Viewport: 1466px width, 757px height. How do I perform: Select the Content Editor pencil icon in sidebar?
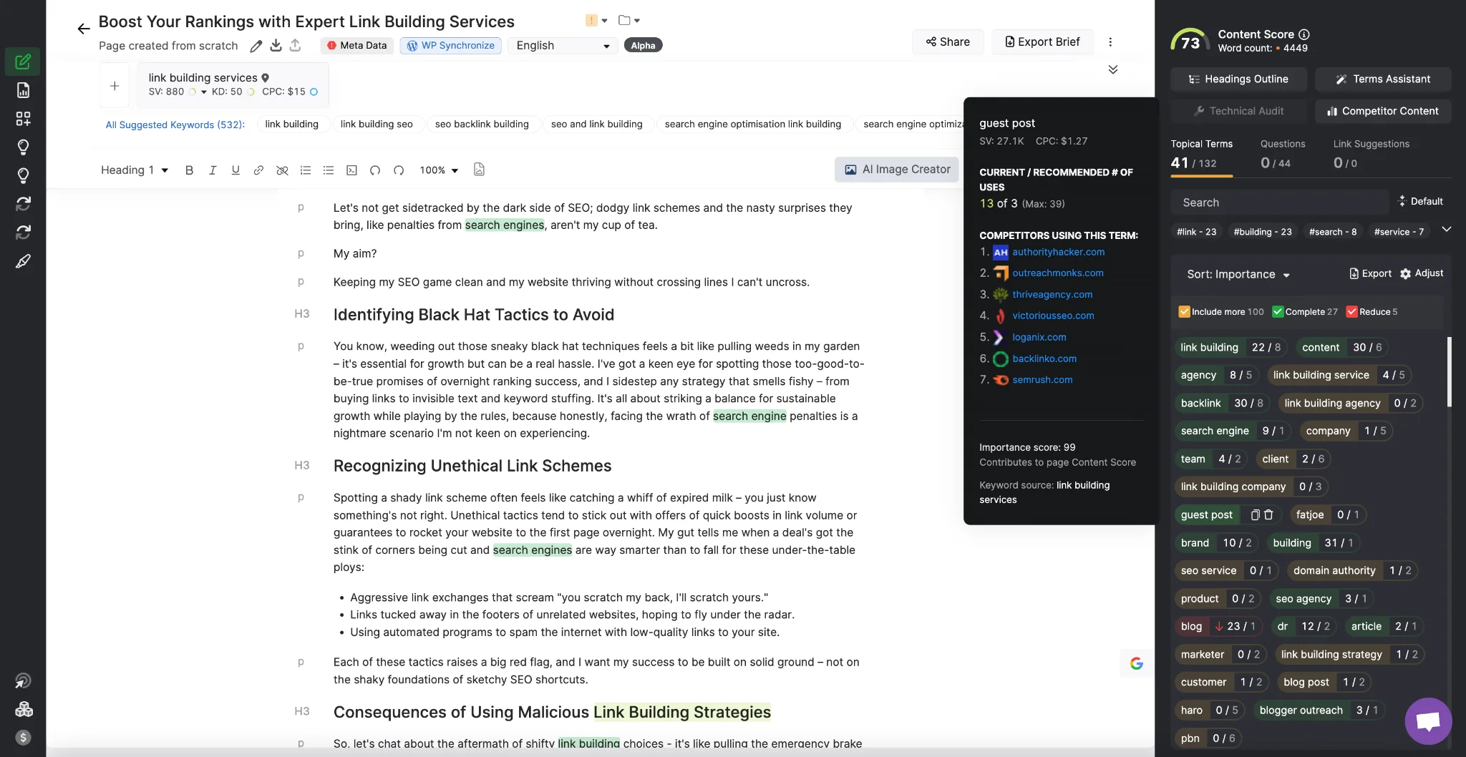pyautogui.click(x=24, y=62)
